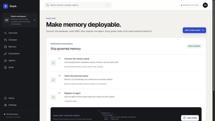Click the Verify the execution plane title
Screen dimensions: 215x121
point(76,76)
